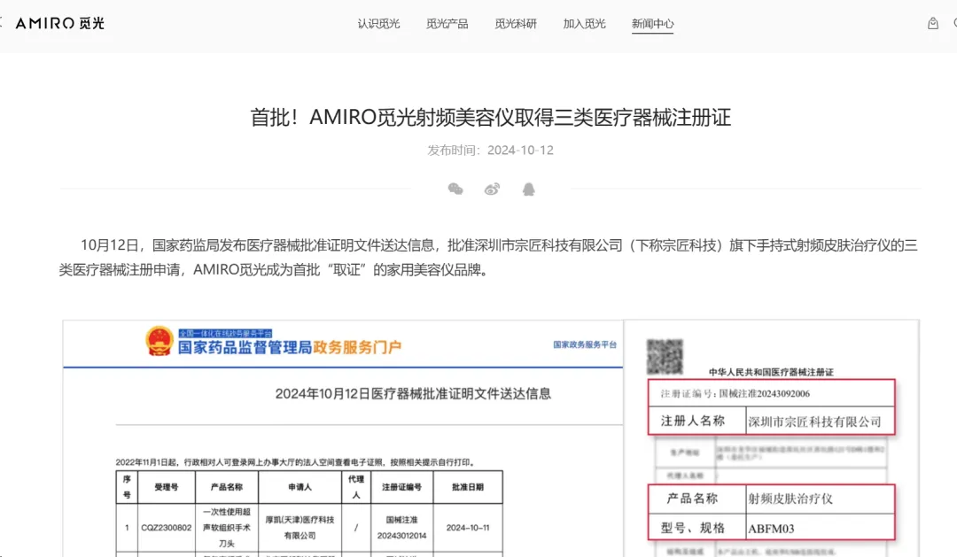Click the article title 首批！AMIRO觅光射频美容仪
957x557 pixels.
tap(491, 117)
